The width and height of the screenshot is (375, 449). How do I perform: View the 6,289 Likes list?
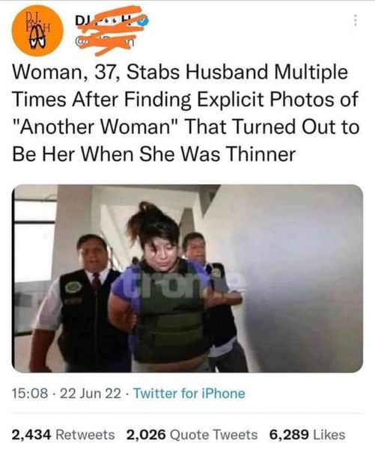click(307, 434)
